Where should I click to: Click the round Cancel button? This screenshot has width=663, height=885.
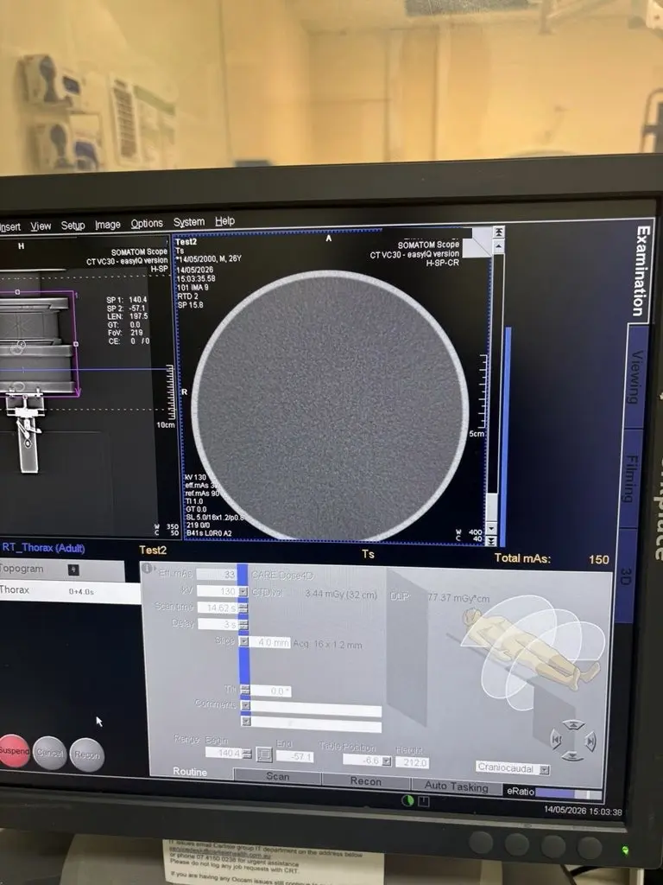(49, 753)
